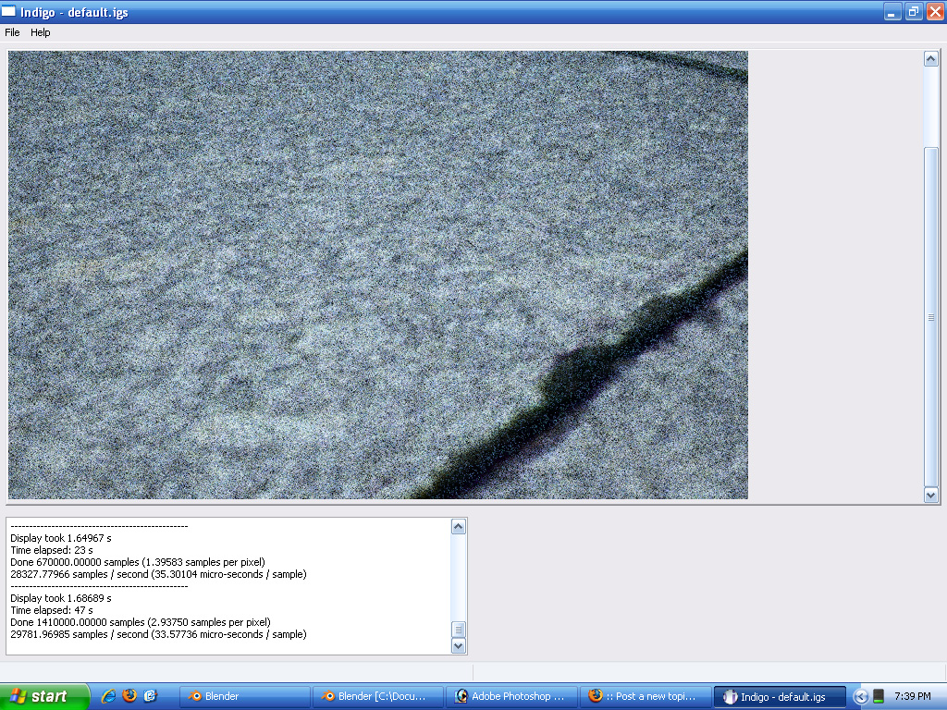Click the 'Time elapsed: 47 s' log line
947x710 pixels.
(x=52, y=610)
